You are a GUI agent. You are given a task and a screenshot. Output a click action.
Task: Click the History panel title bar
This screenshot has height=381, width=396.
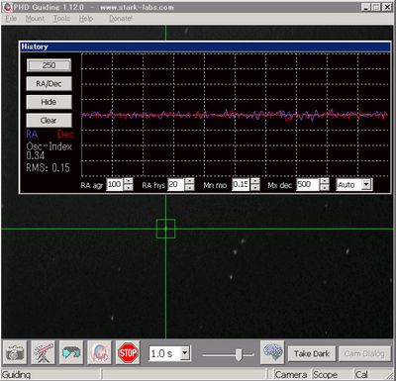coord(205,47)
